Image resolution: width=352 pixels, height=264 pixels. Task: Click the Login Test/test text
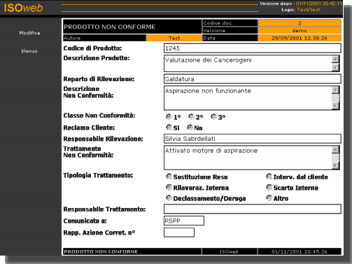pos(309,10)
